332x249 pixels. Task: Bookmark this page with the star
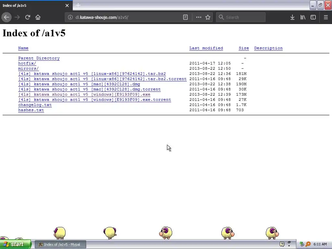pos(208,18)
